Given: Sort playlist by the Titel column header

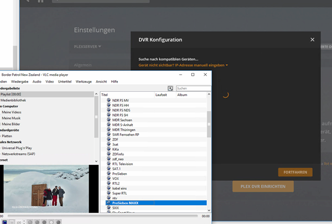Looking at the screenshot, I should click(127, 95).
